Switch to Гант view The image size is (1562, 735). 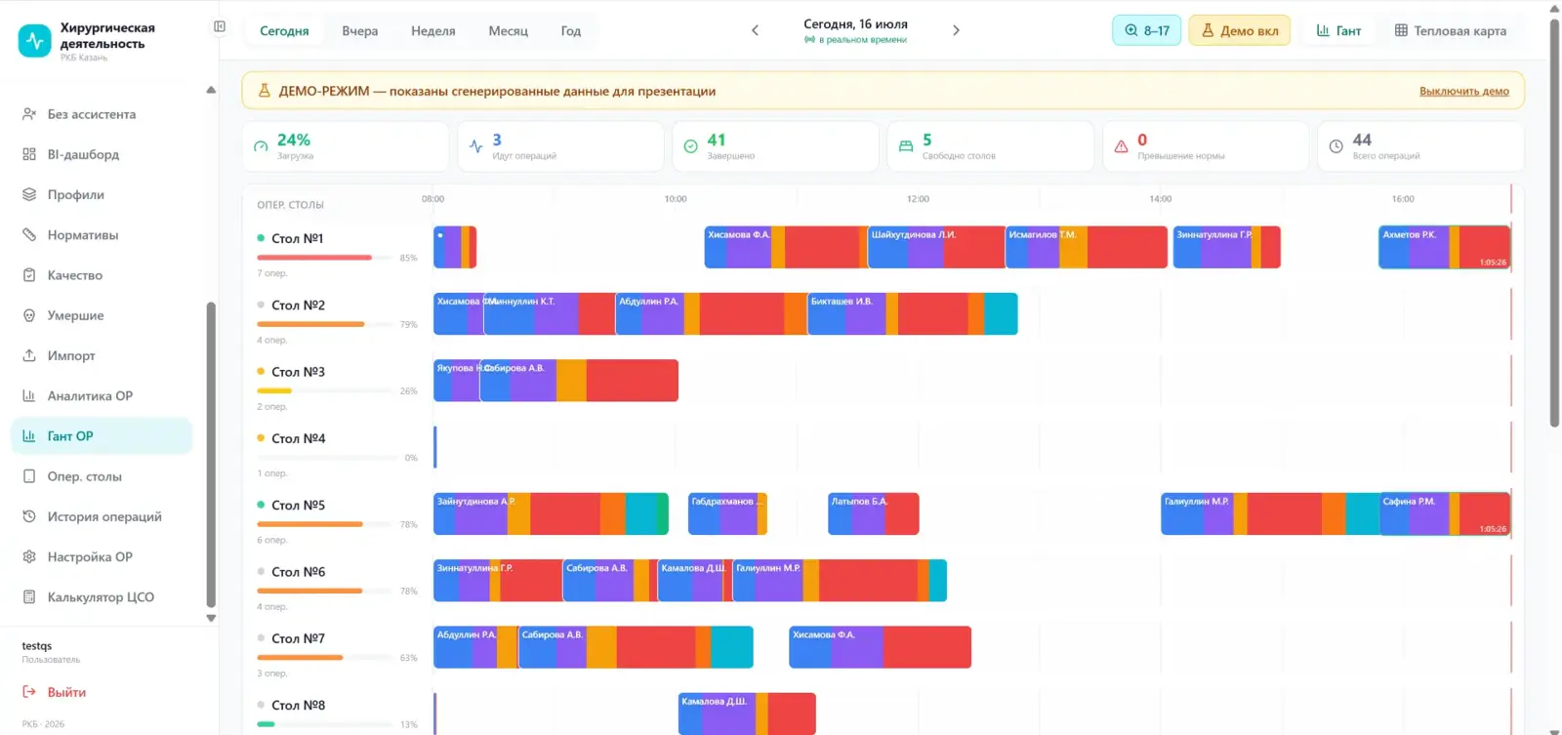pos(1338,30)
